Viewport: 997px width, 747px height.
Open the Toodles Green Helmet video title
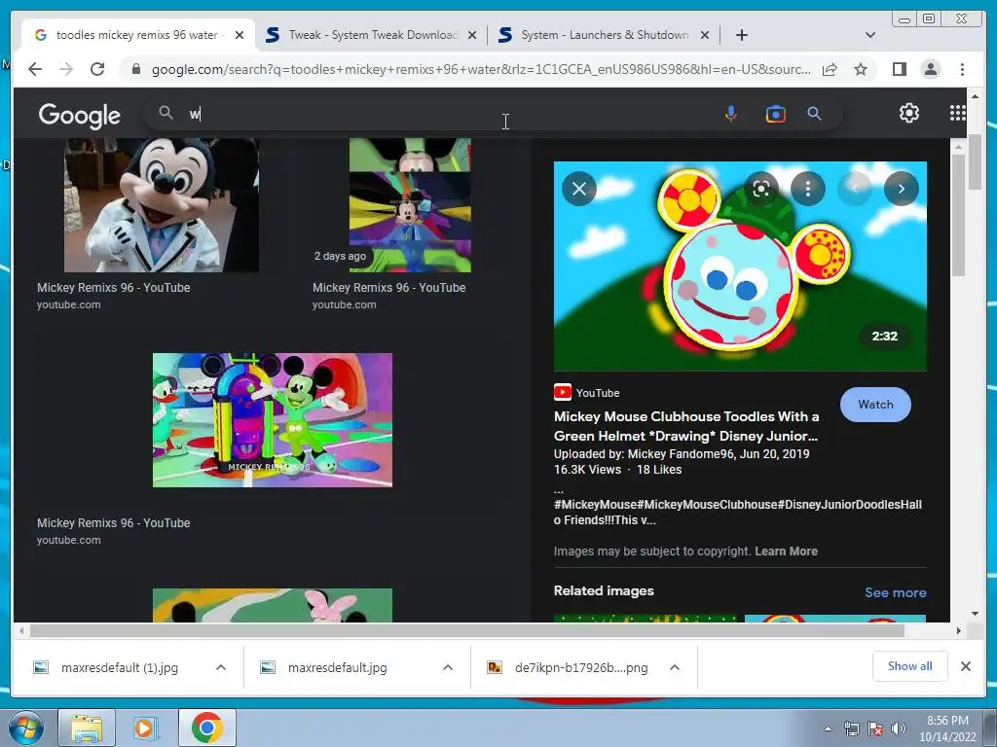(x=686, y=426)
